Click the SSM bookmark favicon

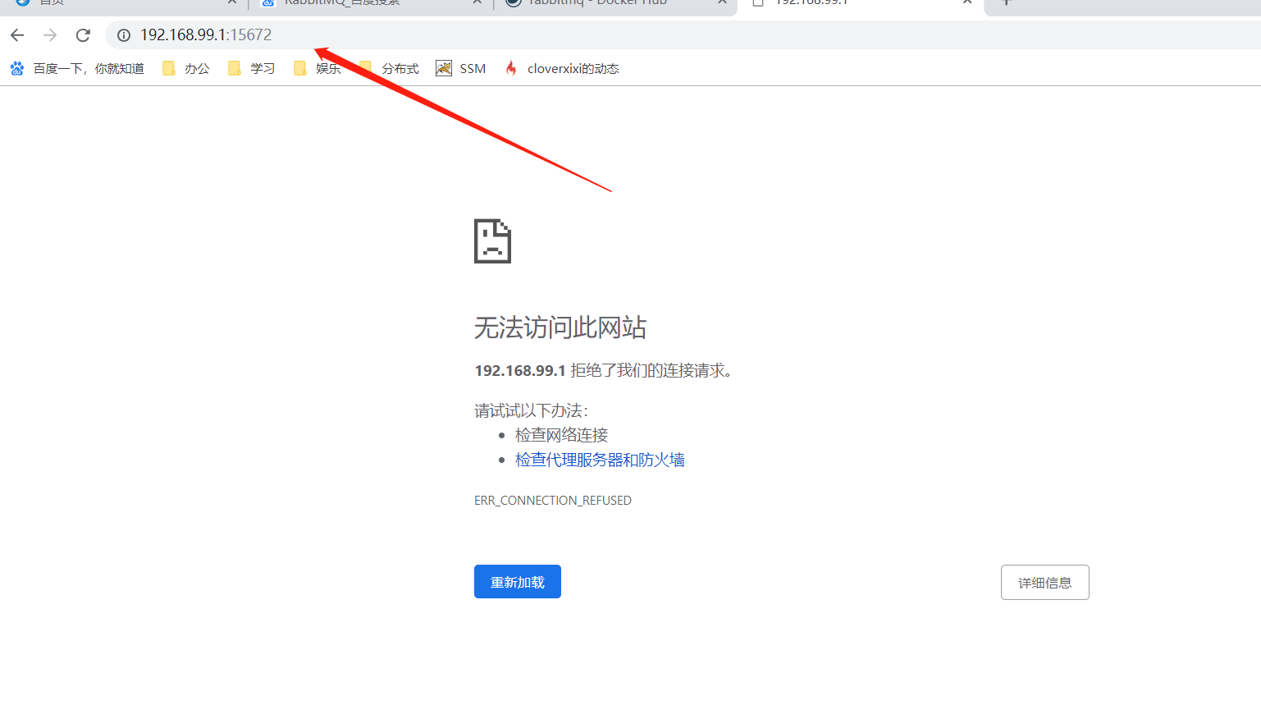coord(444,68)
